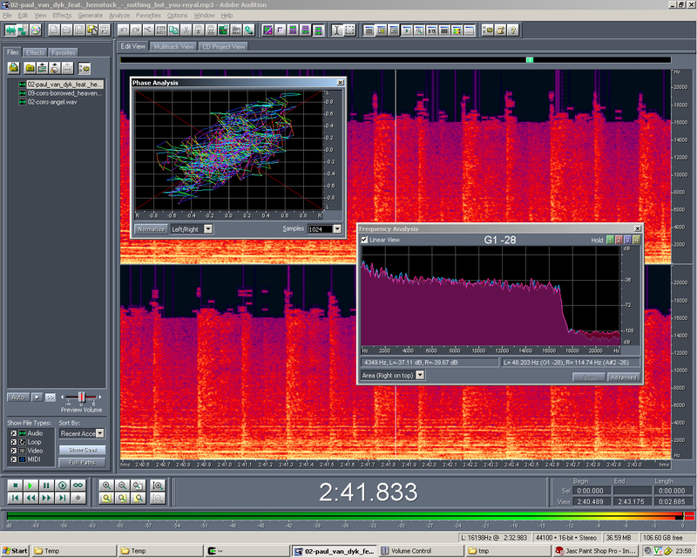Open the Analyze menu
This screenshot has width=697, height=558.
[119, 15]
